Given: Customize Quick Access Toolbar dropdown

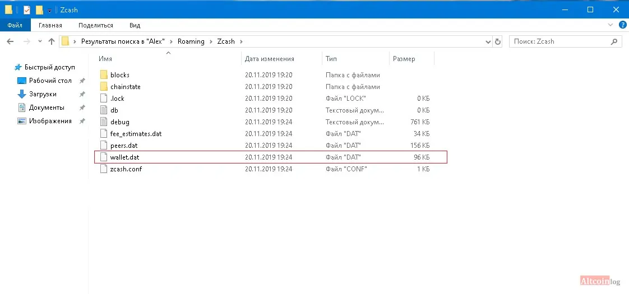Looking at the screenshot, I should pos(49,10).
